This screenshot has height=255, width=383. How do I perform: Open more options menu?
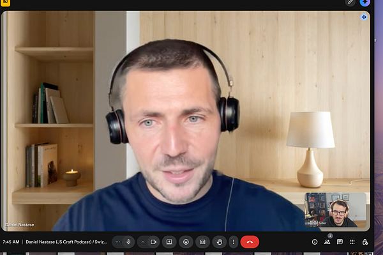click(x=234, y=242)
